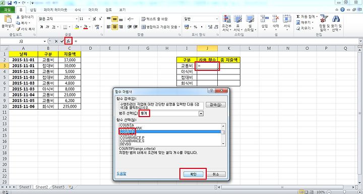Switch to Formulas (수식) tab
The width and height of the screenshot is (363, 194).
[x=78, y=10]
